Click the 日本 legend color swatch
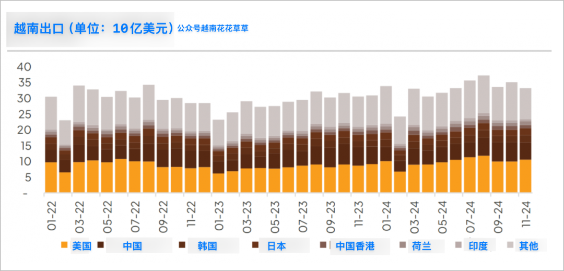The image size is (564, 271). 255,245
